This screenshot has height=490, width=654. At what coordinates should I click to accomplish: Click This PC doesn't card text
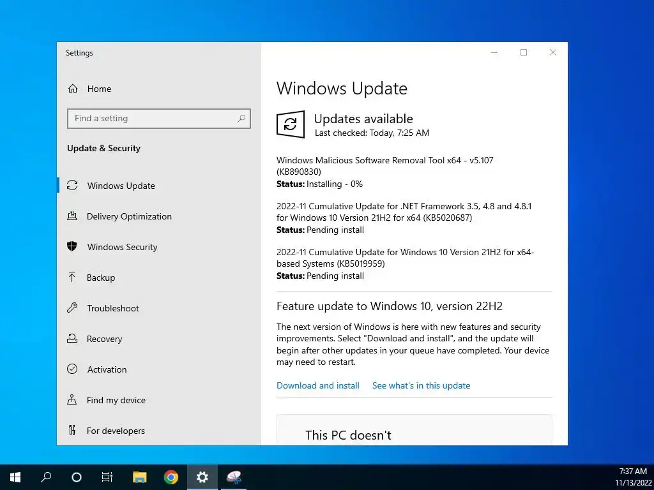pyautogui.click(x=348, y=435)
